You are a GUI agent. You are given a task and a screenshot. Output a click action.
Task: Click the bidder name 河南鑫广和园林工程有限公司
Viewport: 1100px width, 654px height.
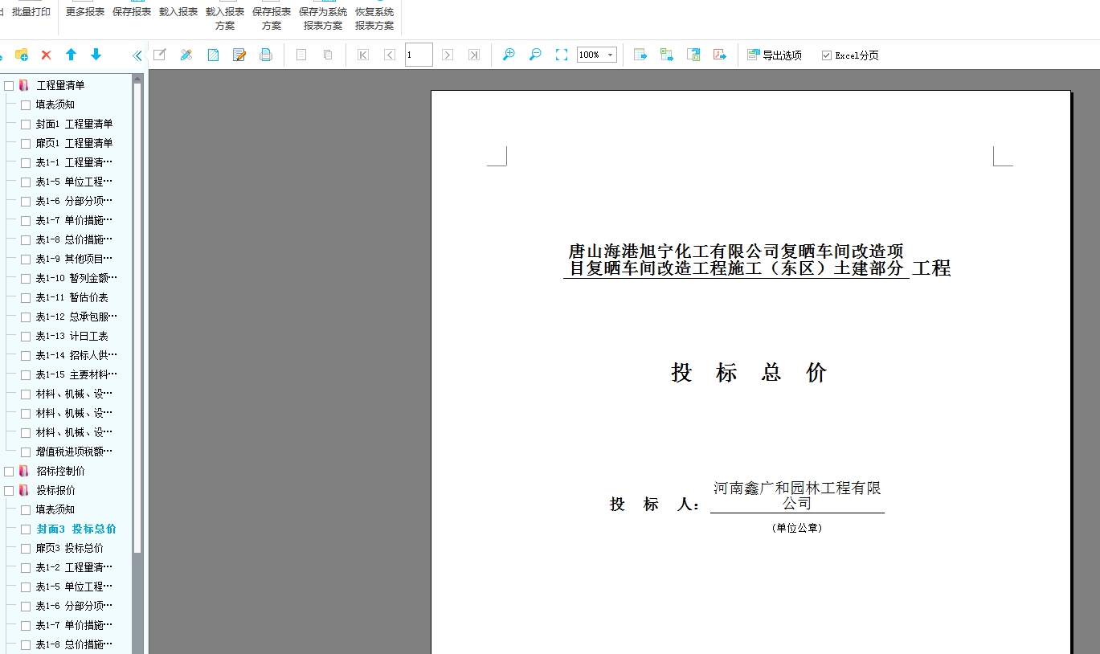pyautogui.click(x=797, y=496)
